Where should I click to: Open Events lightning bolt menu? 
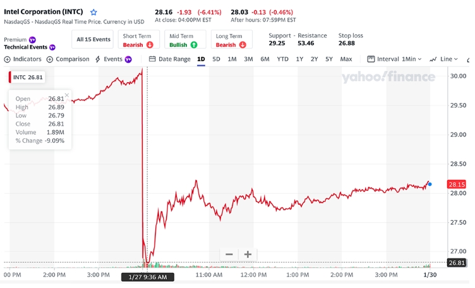coord(98,59)
